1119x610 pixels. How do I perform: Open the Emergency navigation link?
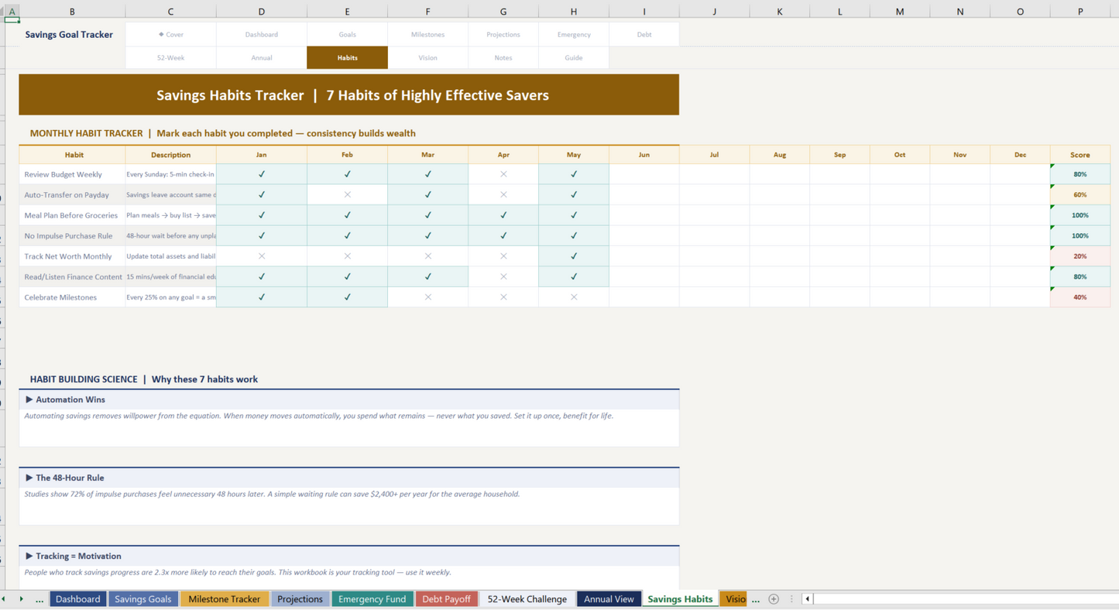coord(574,35)
